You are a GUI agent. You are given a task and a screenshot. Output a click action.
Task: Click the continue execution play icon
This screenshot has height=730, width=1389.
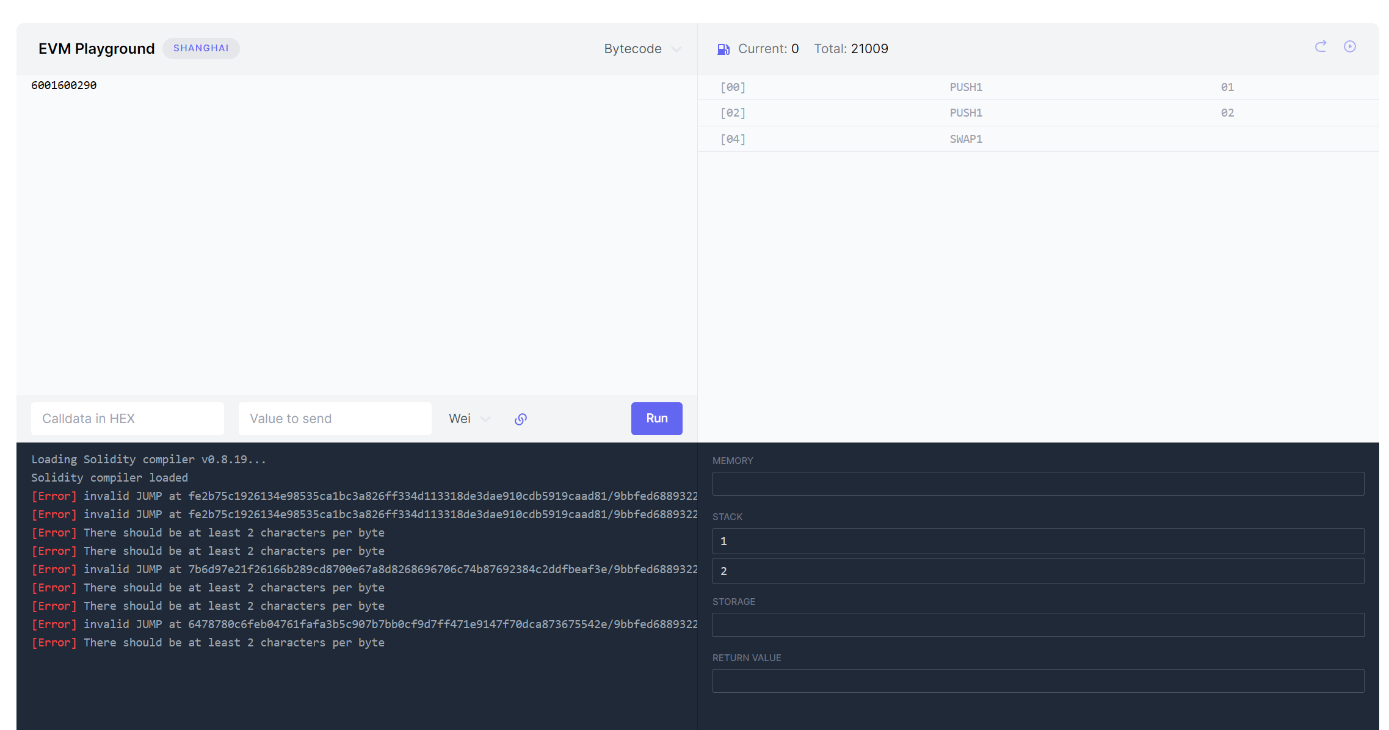(x=1350, y=46)
